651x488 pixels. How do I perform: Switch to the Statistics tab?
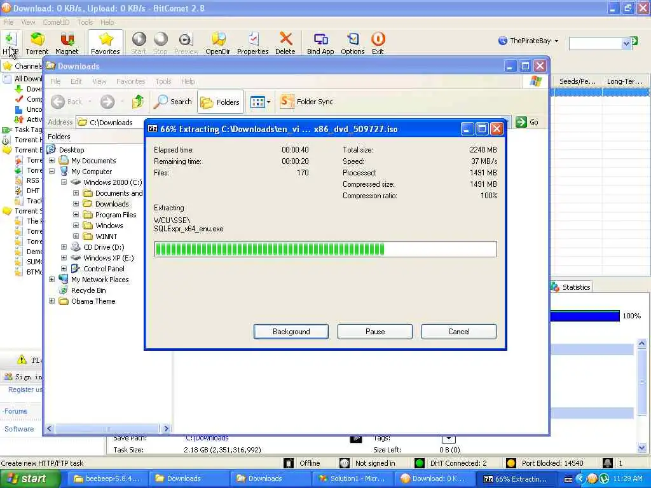click(x=572, y=287)
